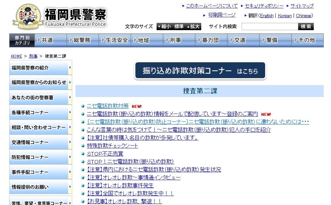
Task: Expand 福岡県警察の紹介 sidebar menu
Action: click(x=40, y=68)
